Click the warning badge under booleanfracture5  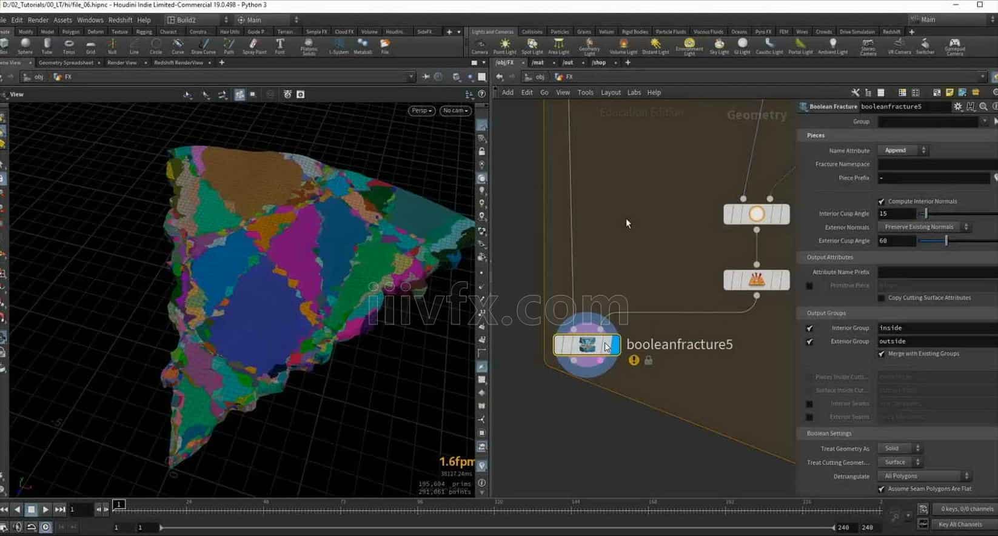[634, 360]
